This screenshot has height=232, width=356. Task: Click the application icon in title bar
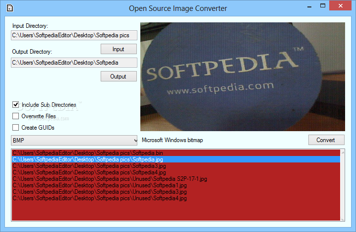pyautogui.click(x=10, y=8)
